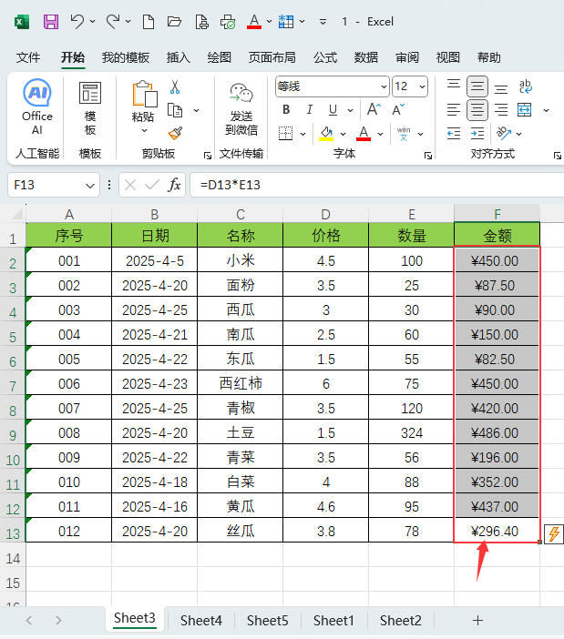Toggle middle vertical alignment

pos(477,86)
